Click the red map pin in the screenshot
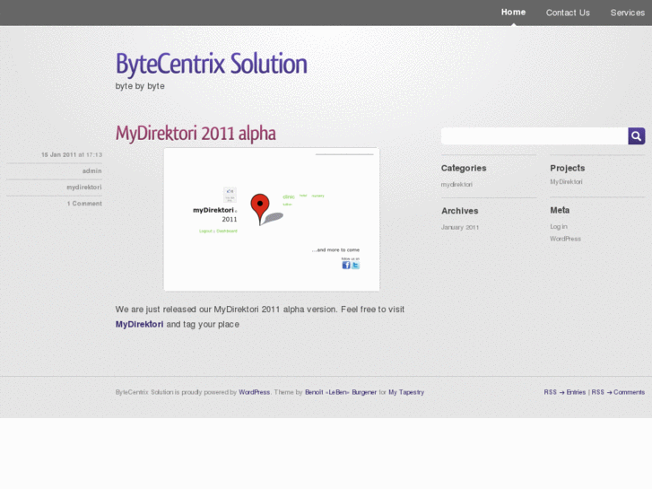This screenshot has height=489, width=652. (260, 209)
